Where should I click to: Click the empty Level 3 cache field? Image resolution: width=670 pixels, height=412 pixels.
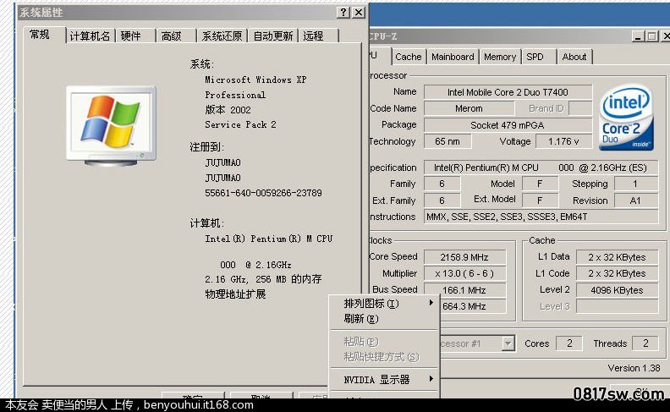tap(617, 306)
